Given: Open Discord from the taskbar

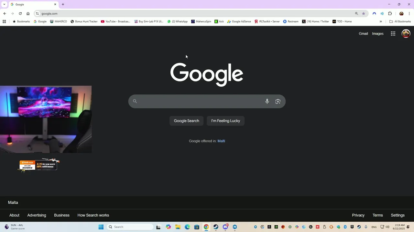Looking at the screenshot, I should (x=225, y=227).
